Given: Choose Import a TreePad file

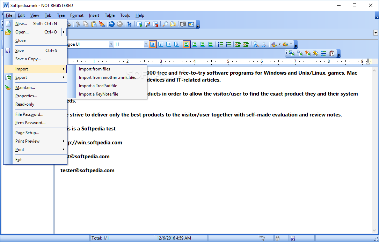Looking at the screenshot, I should [x=107, y=86].
